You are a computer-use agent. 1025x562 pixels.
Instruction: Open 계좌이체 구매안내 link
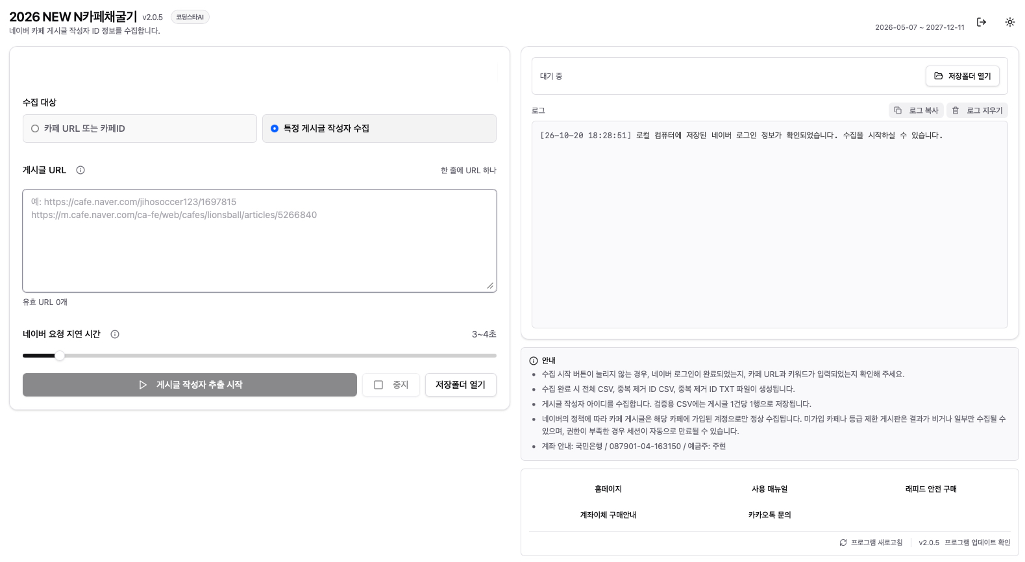[608, 515]
